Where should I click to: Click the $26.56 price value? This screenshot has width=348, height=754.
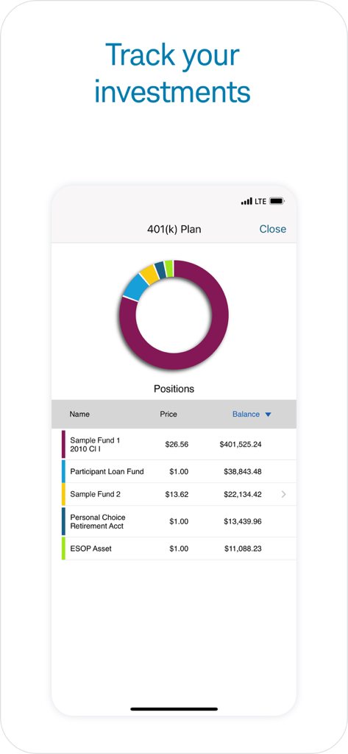click(x=177, y=444)
